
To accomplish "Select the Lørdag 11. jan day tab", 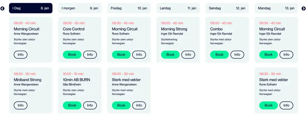I will coord(178,8).
